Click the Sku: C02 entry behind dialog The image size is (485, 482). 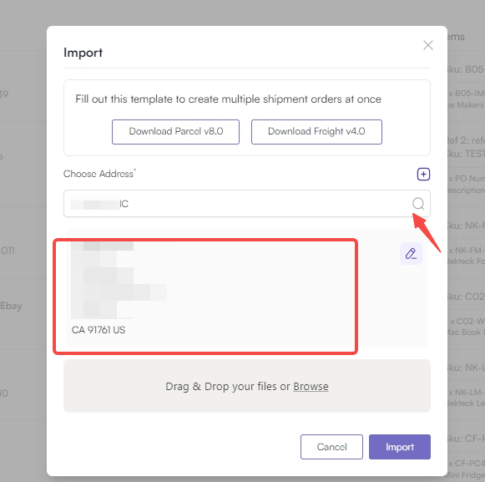click(x=466, y=297)
